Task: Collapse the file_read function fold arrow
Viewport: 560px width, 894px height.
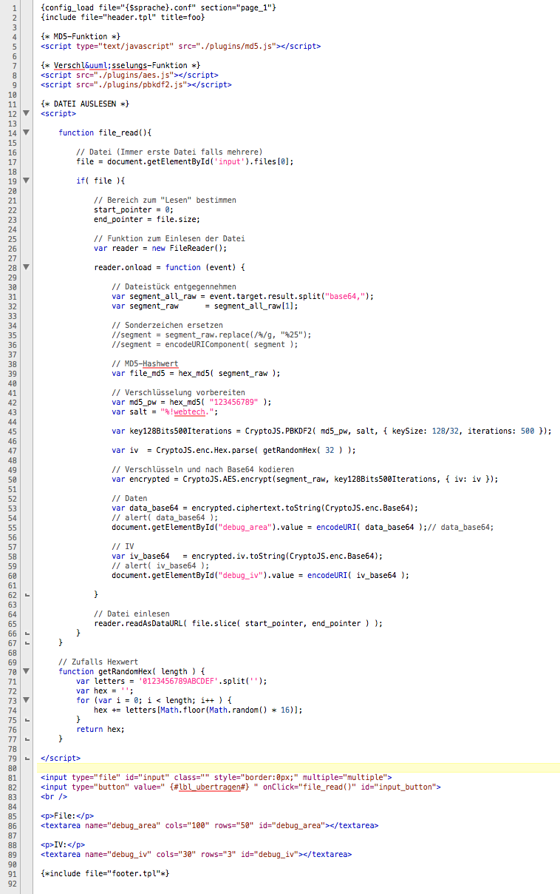Action: point(27,132)
